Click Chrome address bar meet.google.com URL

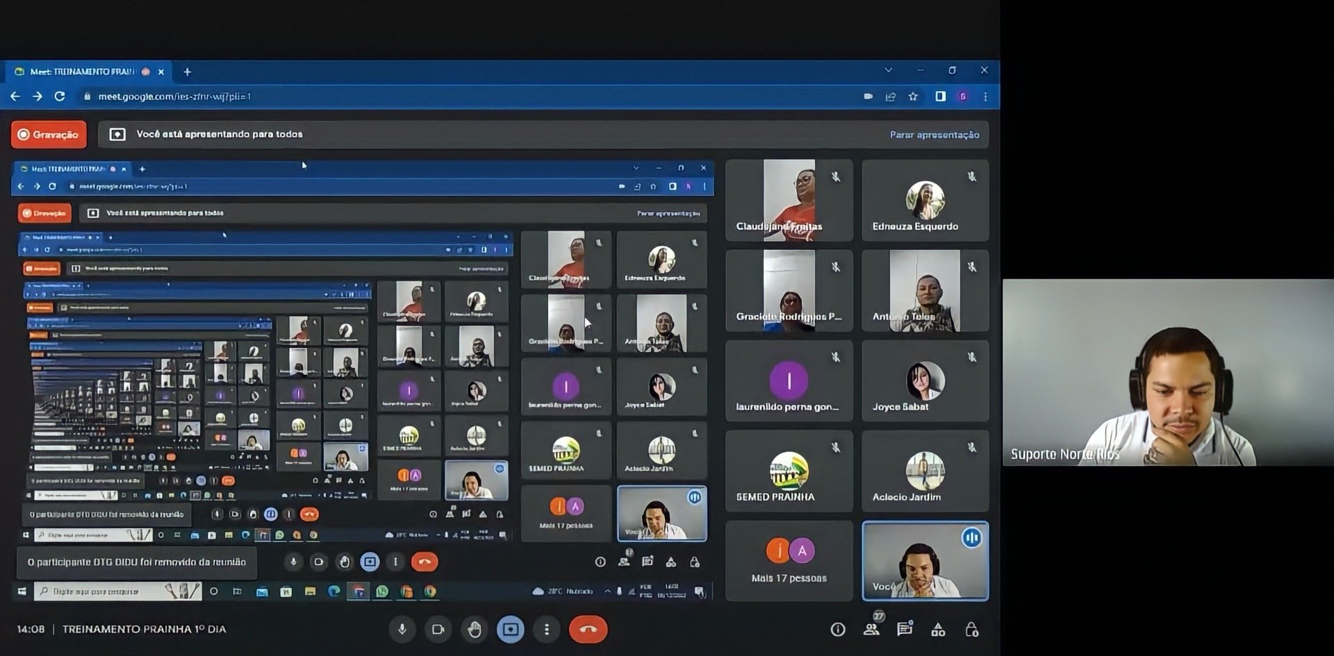tap(174, 96)
